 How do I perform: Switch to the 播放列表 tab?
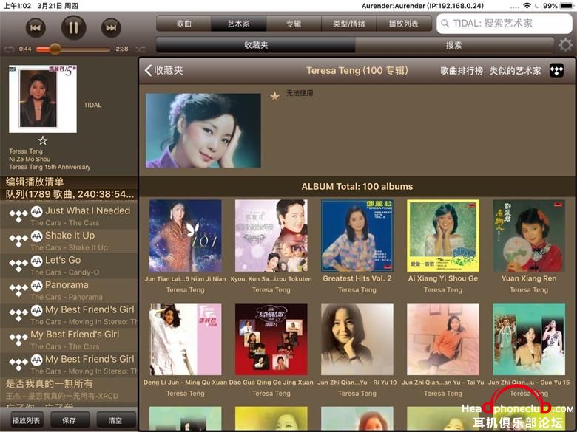tap(404, 24)
